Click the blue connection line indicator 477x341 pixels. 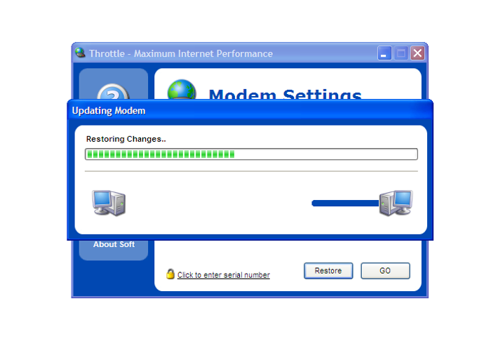coord(345,203)
